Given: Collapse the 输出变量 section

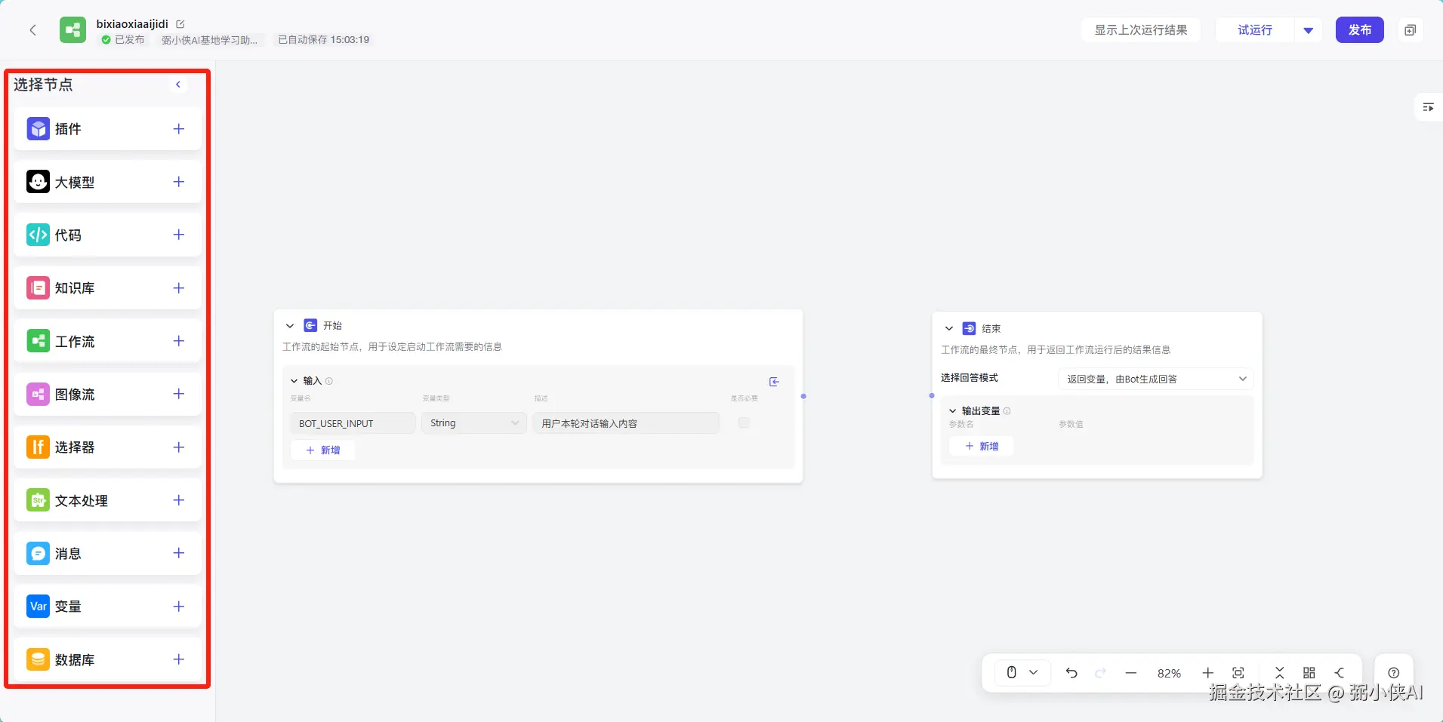Looking at the screenshot, I should pos(953,411).
